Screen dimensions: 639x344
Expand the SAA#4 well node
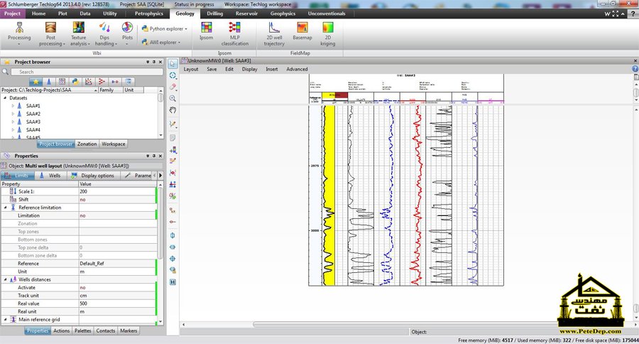[x=13, y=130]
